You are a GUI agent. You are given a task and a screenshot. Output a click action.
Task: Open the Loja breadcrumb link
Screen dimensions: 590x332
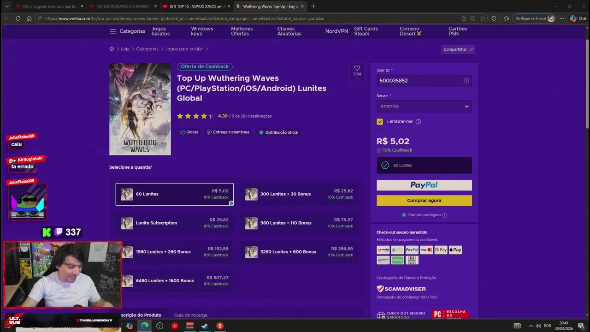[x=125, y=49]
